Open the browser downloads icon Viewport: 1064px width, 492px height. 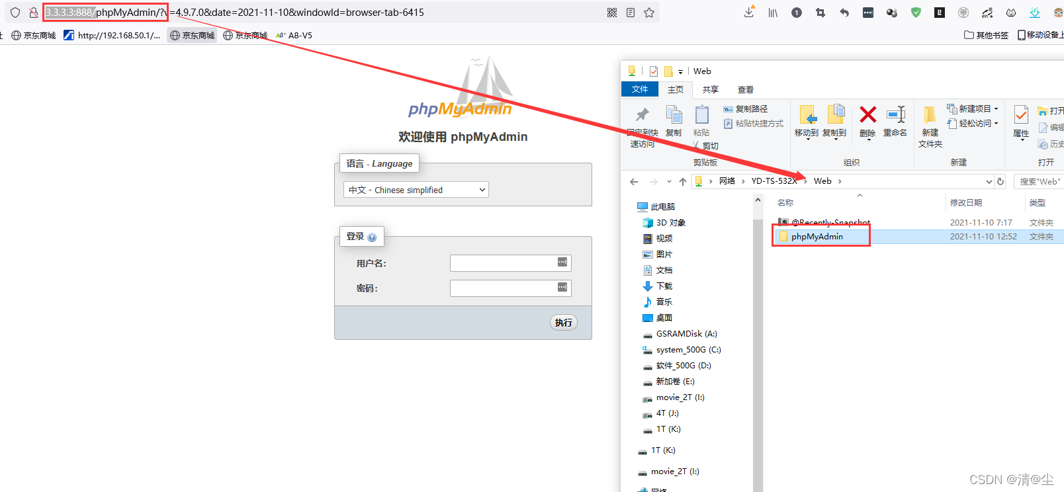(x=749, y=13)
